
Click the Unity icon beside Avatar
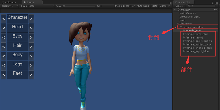[x=178, y=10]
